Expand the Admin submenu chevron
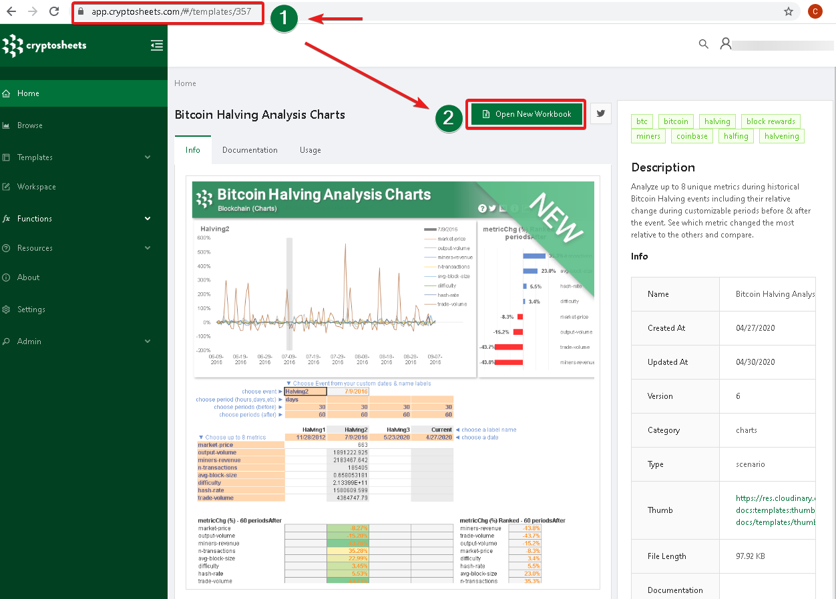 coord(148,342)
